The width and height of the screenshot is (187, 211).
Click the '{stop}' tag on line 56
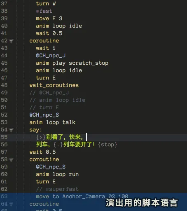pos(108,145)
